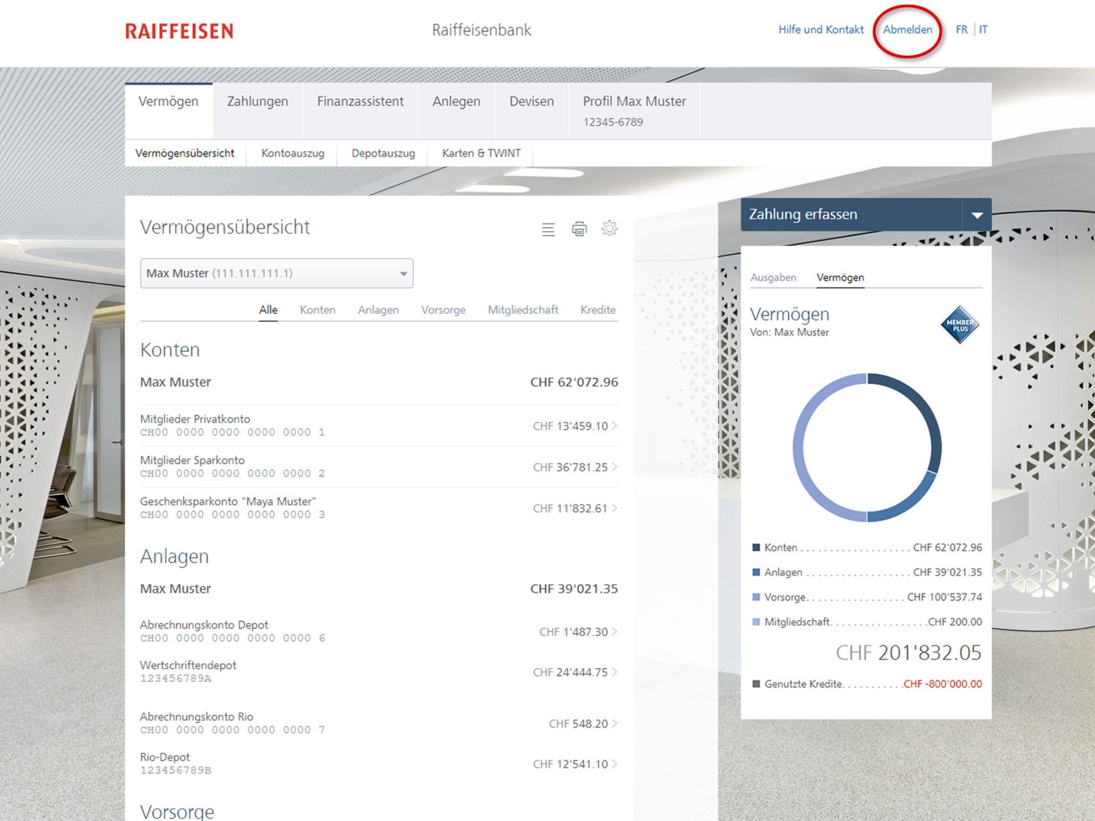Screen dimensions: 1095x821
Task: Click chevron next to Mitglieder Privatkonto amount
Action: (x=615, y=426)
